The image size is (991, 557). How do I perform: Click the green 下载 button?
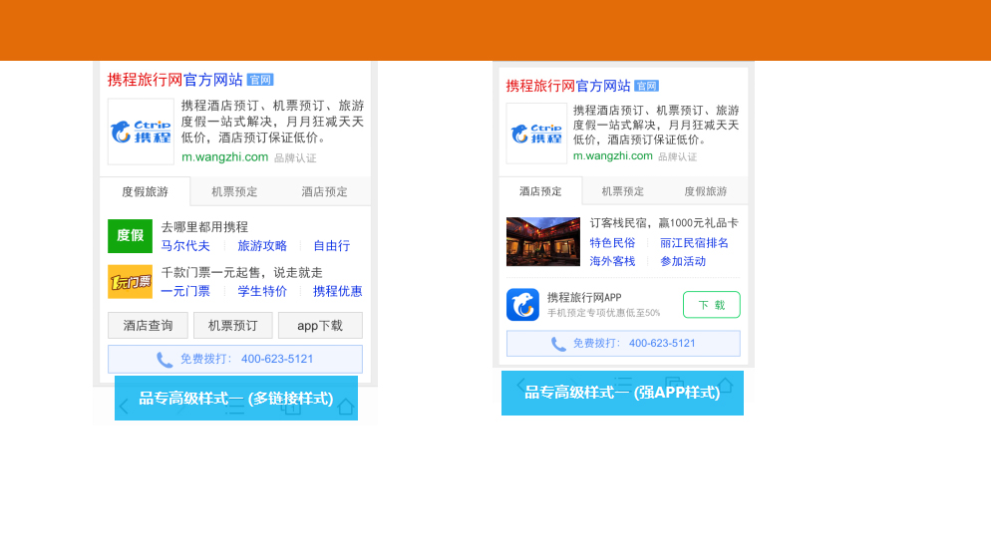[711, 305]
